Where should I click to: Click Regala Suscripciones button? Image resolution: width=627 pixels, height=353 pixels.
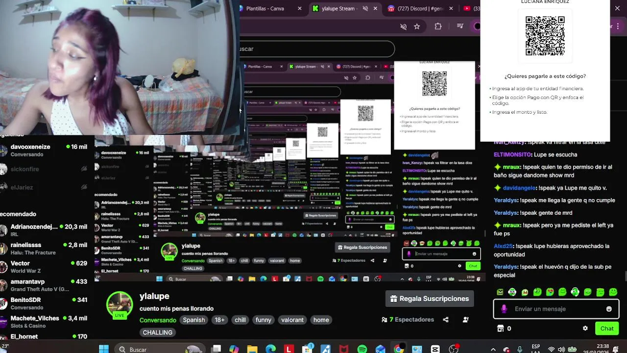(430, 299)
